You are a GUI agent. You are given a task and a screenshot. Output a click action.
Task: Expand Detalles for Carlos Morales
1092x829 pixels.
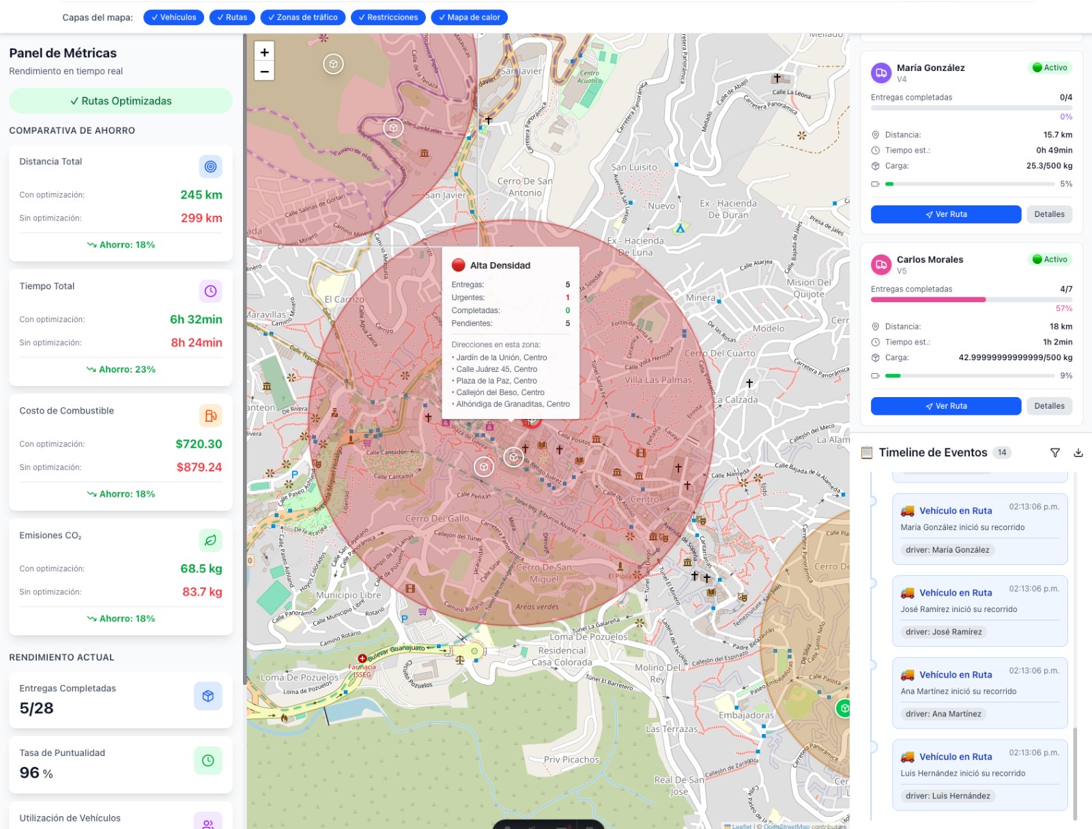click(x=1048, y=406)
